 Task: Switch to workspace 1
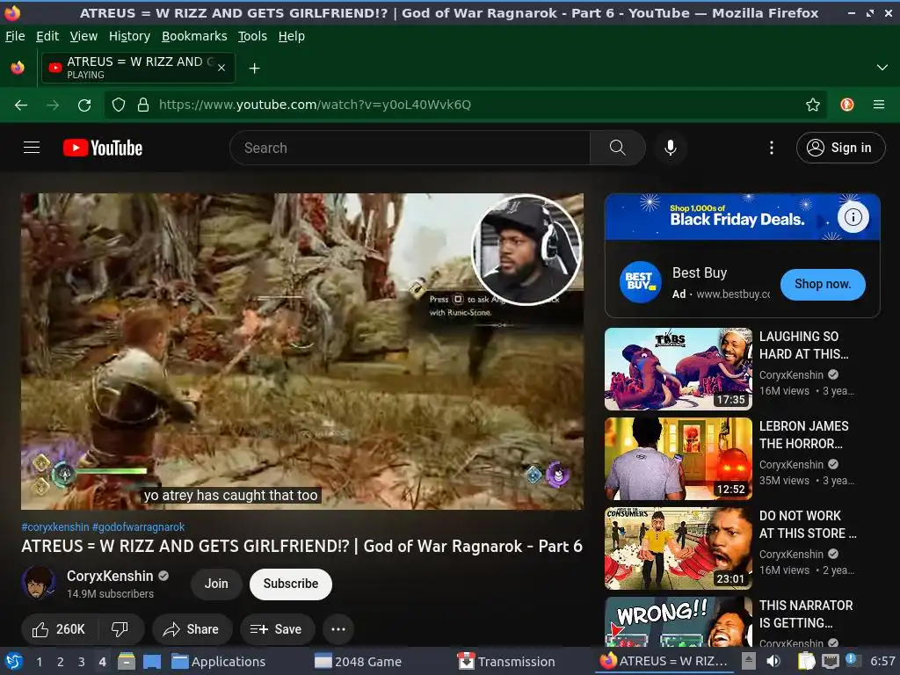[x=39, y=661]
